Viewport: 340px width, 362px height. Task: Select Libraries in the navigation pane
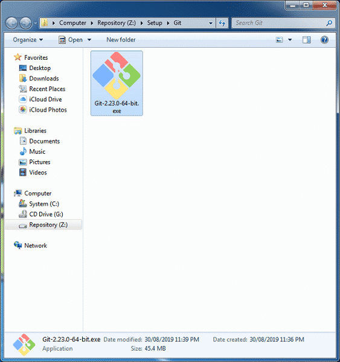36,131
